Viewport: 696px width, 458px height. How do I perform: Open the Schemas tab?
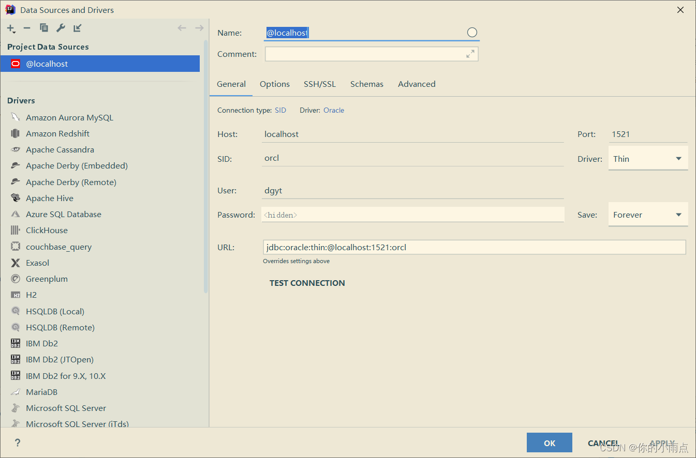[x=367, y=84]
